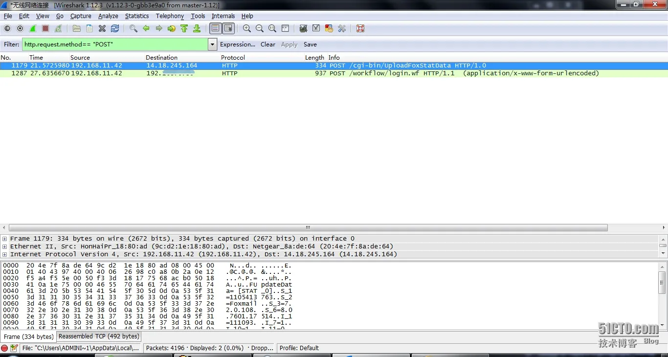Open the Capture menu

click(81, 16)
